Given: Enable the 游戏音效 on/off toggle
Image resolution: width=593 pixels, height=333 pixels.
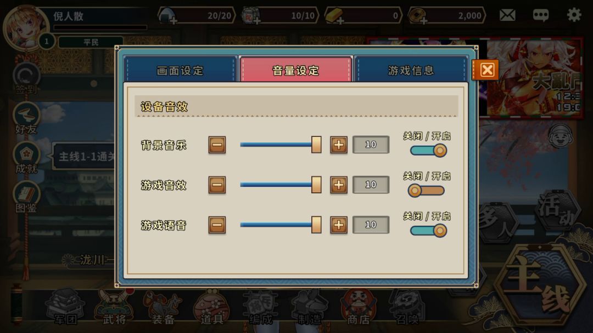Looking at the screenshot, I should (x=426, y=191).
